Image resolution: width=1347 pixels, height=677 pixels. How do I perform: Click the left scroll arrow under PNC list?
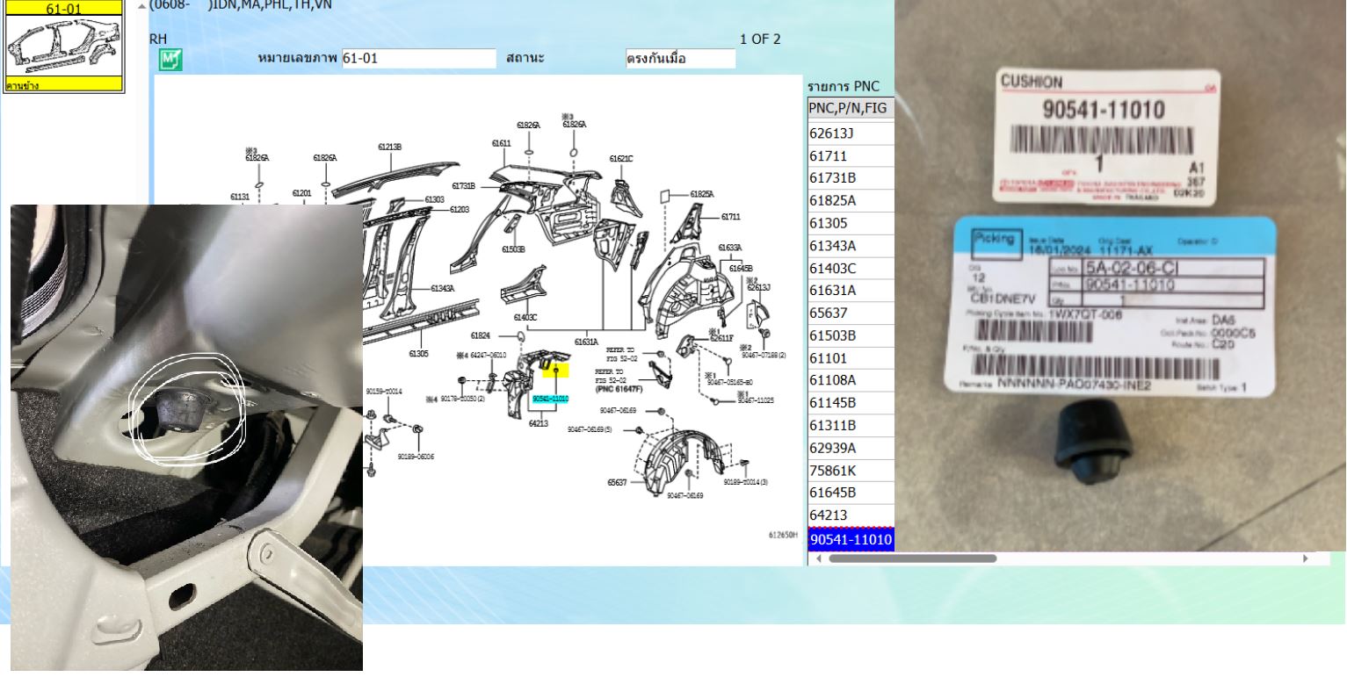(x=818, y=558)
